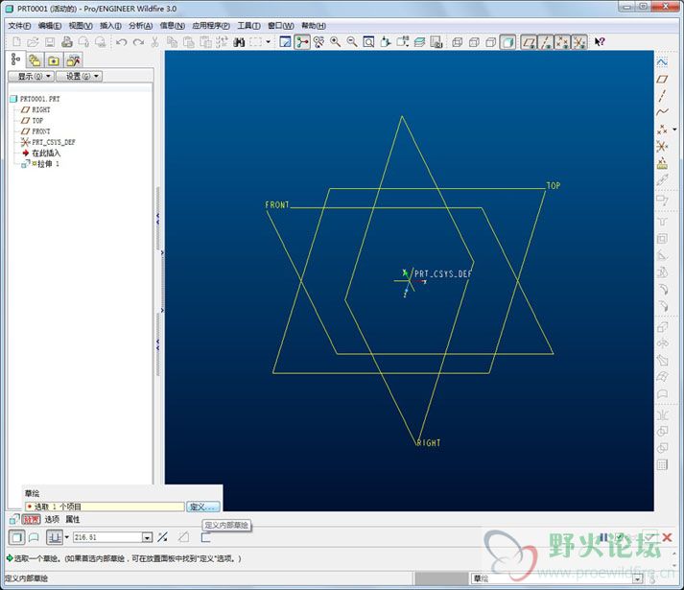The height and width of the screenshot is (590, 684).
Task: Click the flip depth direction icon
Action: pos(163,537)
